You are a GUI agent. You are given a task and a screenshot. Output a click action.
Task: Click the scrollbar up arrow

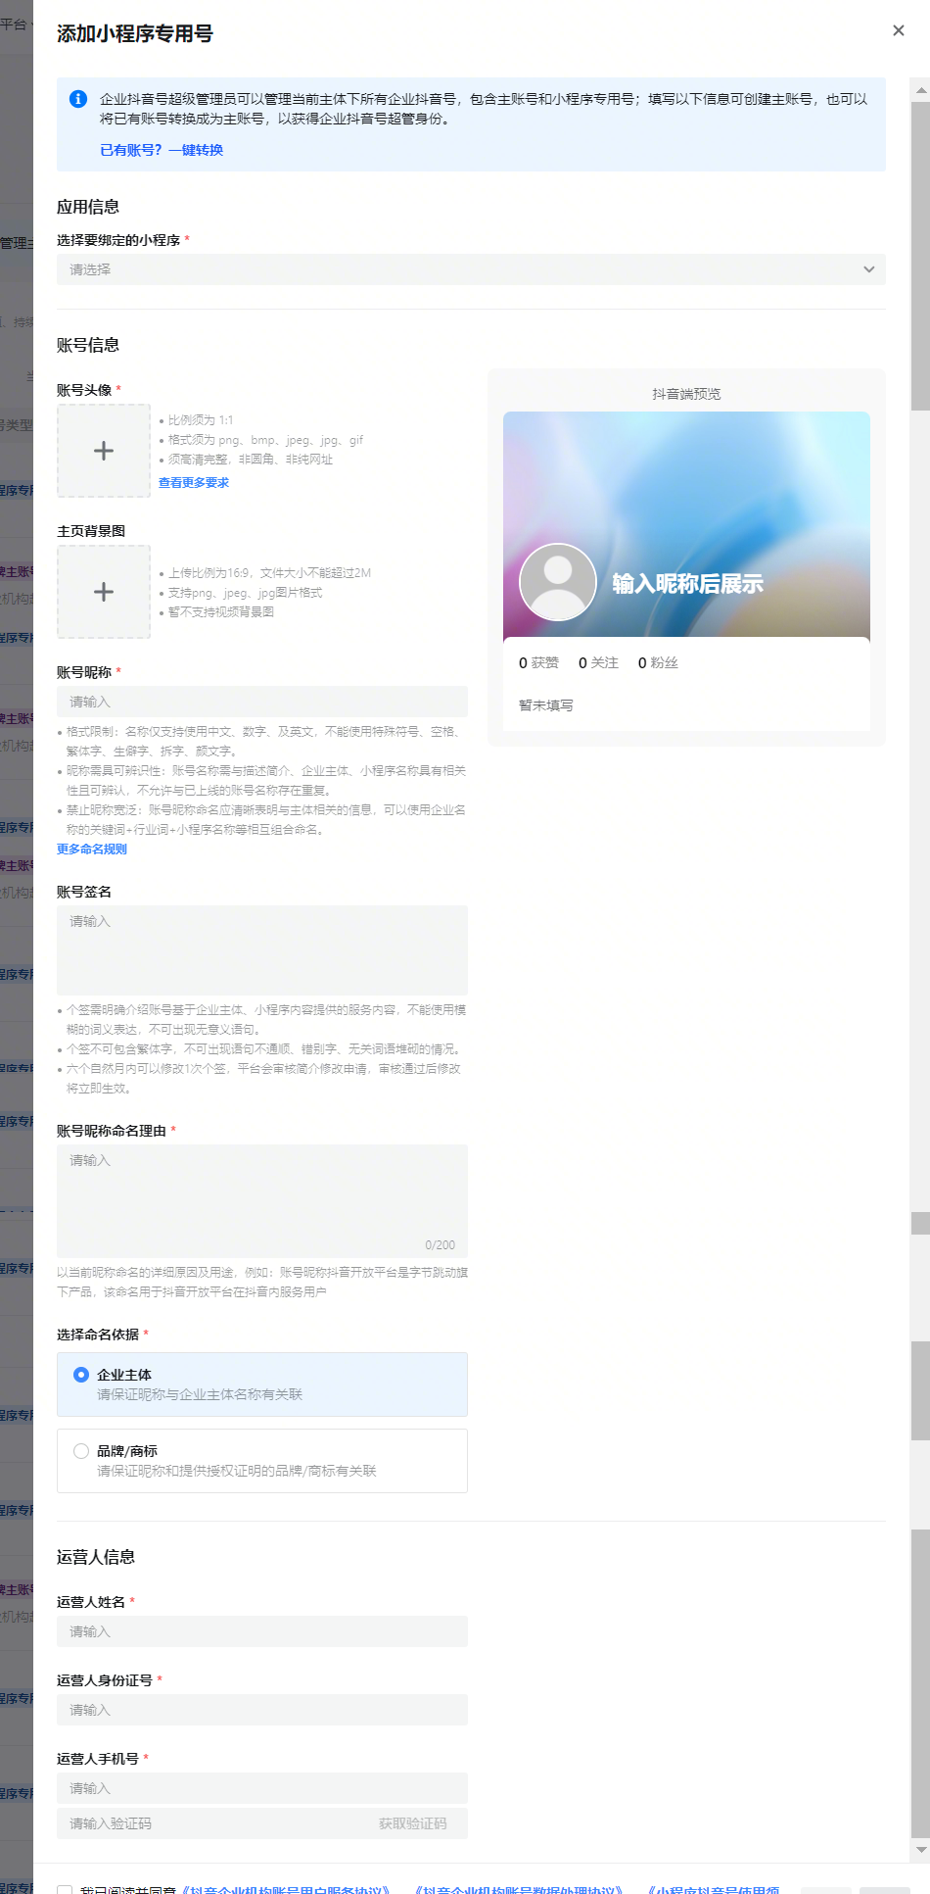coord(920,90)
